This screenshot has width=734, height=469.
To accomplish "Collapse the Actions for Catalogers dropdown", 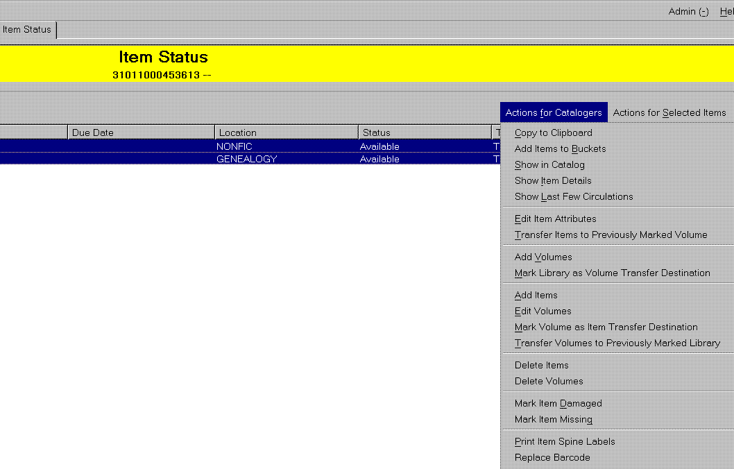I will pos(554,112).
